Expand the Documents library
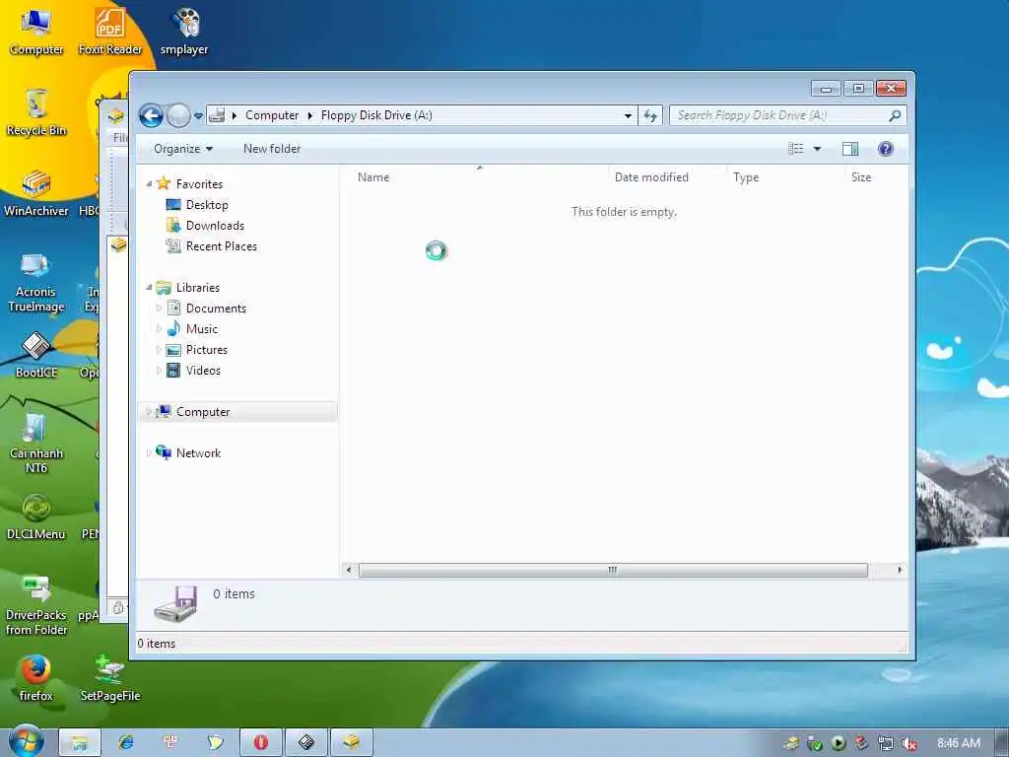The height and width of the screenshot is (757, 1009). point(159,309)
